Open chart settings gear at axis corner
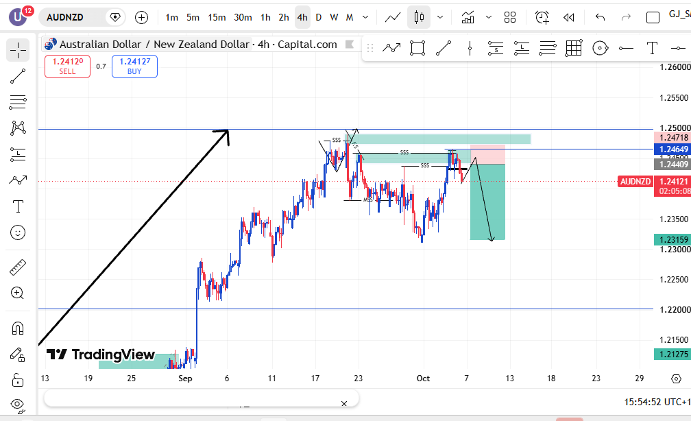The image size is (691, 421). 676,378
